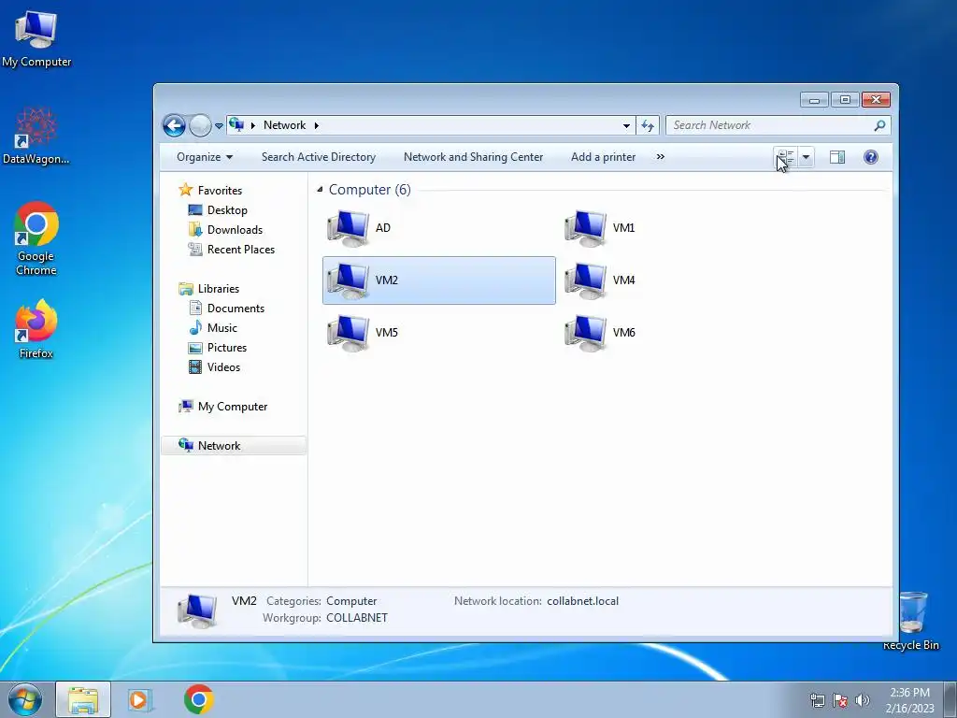The image size is (957, 718).
Task: Collapse the Computer (6) group
Action: pos(320,190)
